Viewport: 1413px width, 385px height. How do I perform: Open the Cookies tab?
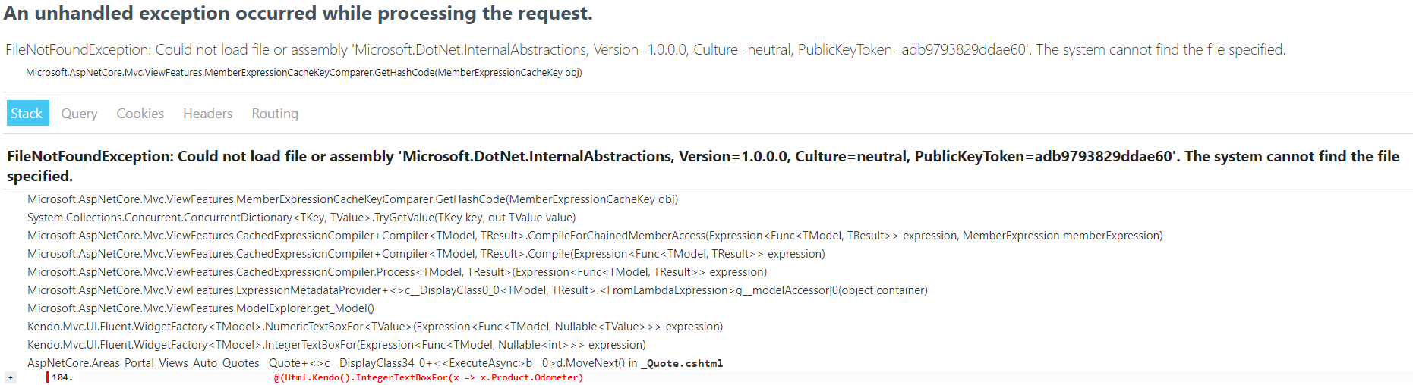(140, 114)
